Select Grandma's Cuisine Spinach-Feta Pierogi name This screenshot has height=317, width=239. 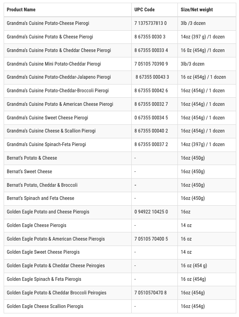click(x=46, y=145)
